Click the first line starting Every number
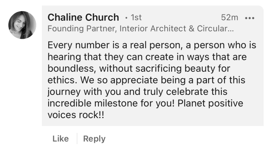This screenshot has height=148, width=272. [152, 45]
